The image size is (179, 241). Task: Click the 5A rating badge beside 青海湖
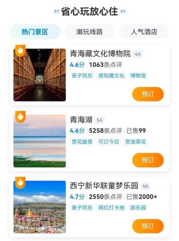[100, 120]
